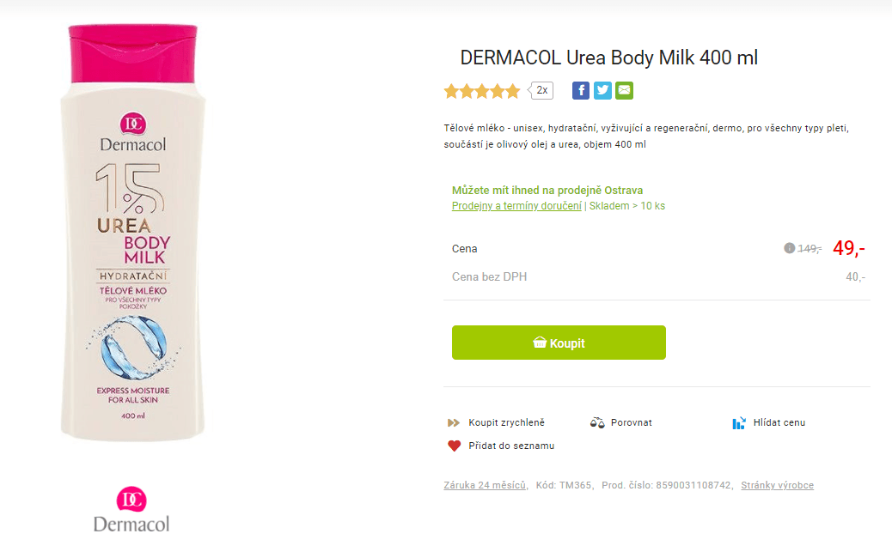Click the Koupit zrychleně double-arrow icon
The height and width of the screenshot is (546, 892).
(x=453, y=422)
